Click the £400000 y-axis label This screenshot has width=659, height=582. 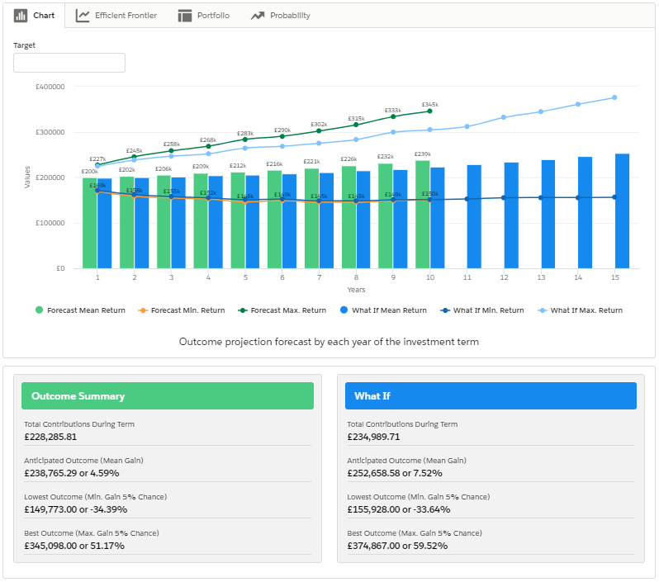[x=50, y=87]
